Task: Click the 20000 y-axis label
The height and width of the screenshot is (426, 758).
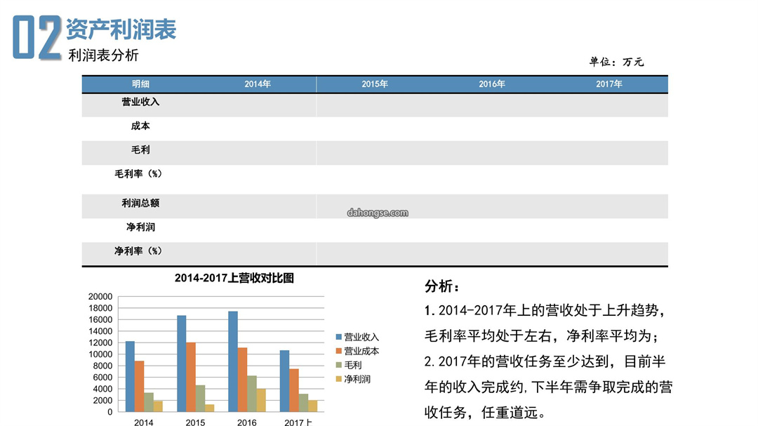Action: (x=100, y=296)
